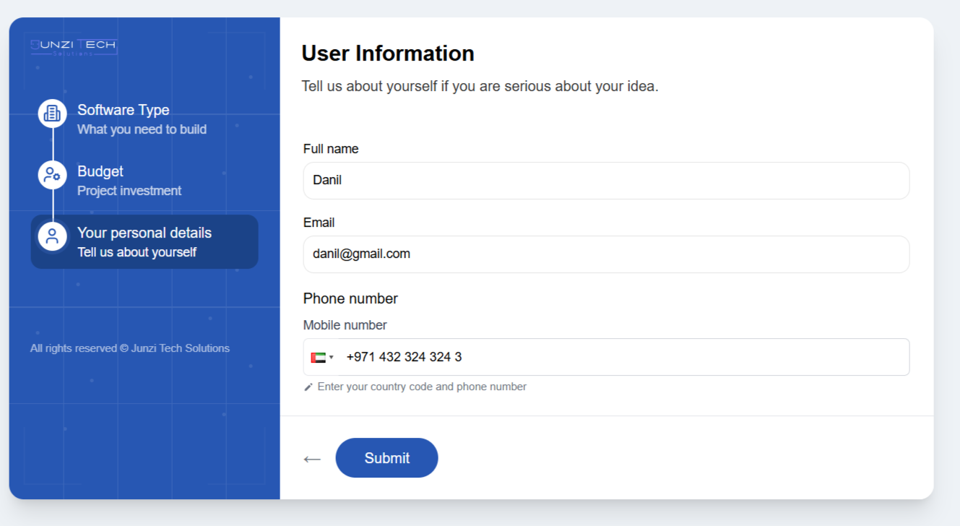Switch to the Budget step

100,171
